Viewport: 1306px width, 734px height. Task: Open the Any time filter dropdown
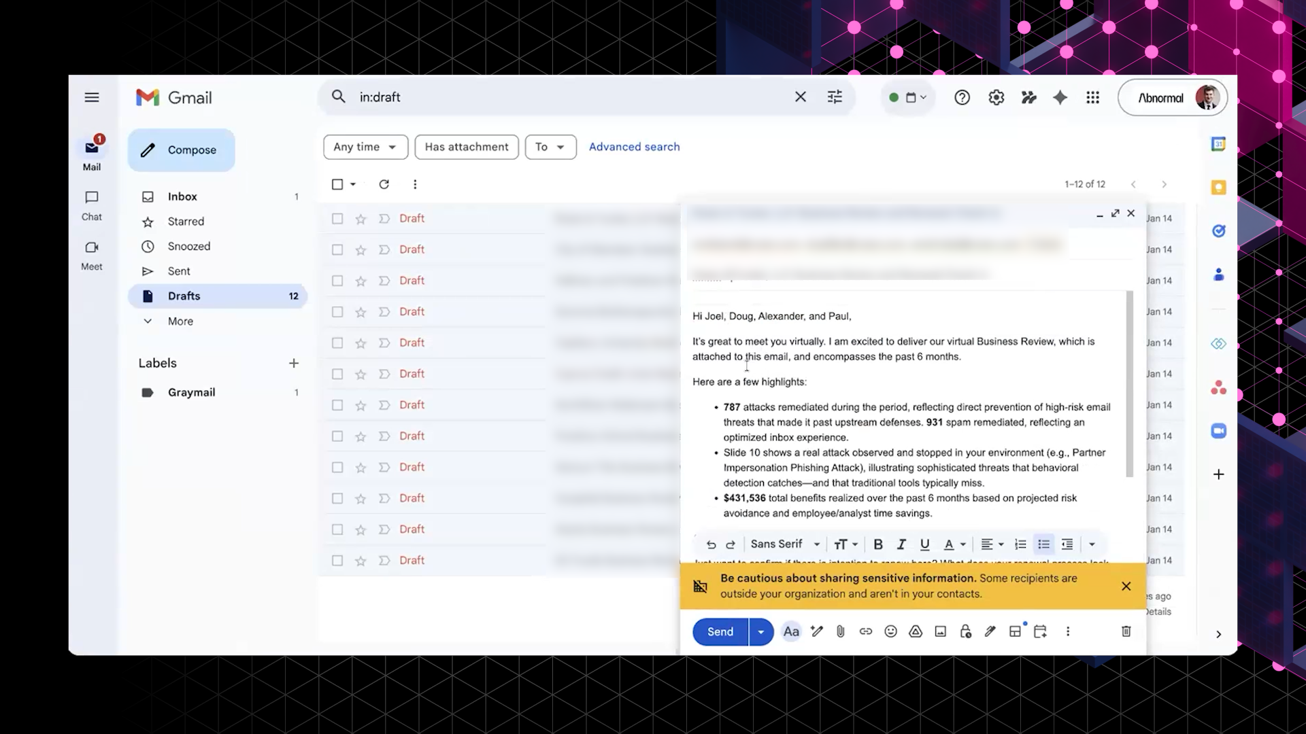pos(366,147)
